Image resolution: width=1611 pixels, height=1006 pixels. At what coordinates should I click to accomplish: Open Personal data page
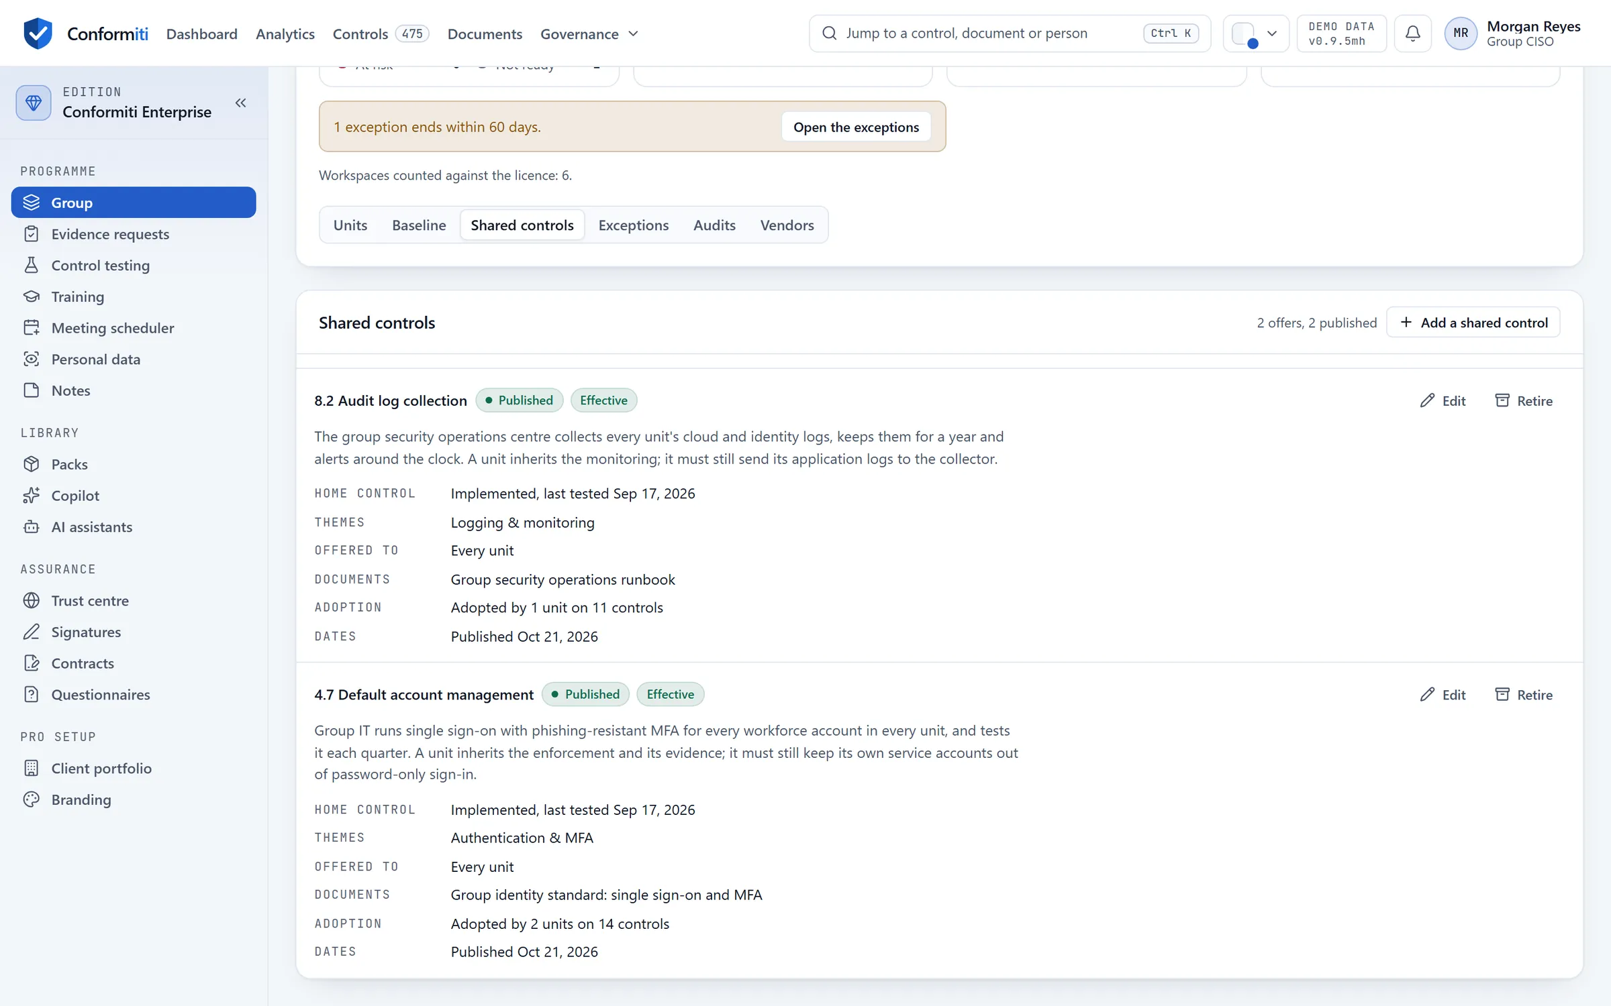134,359
